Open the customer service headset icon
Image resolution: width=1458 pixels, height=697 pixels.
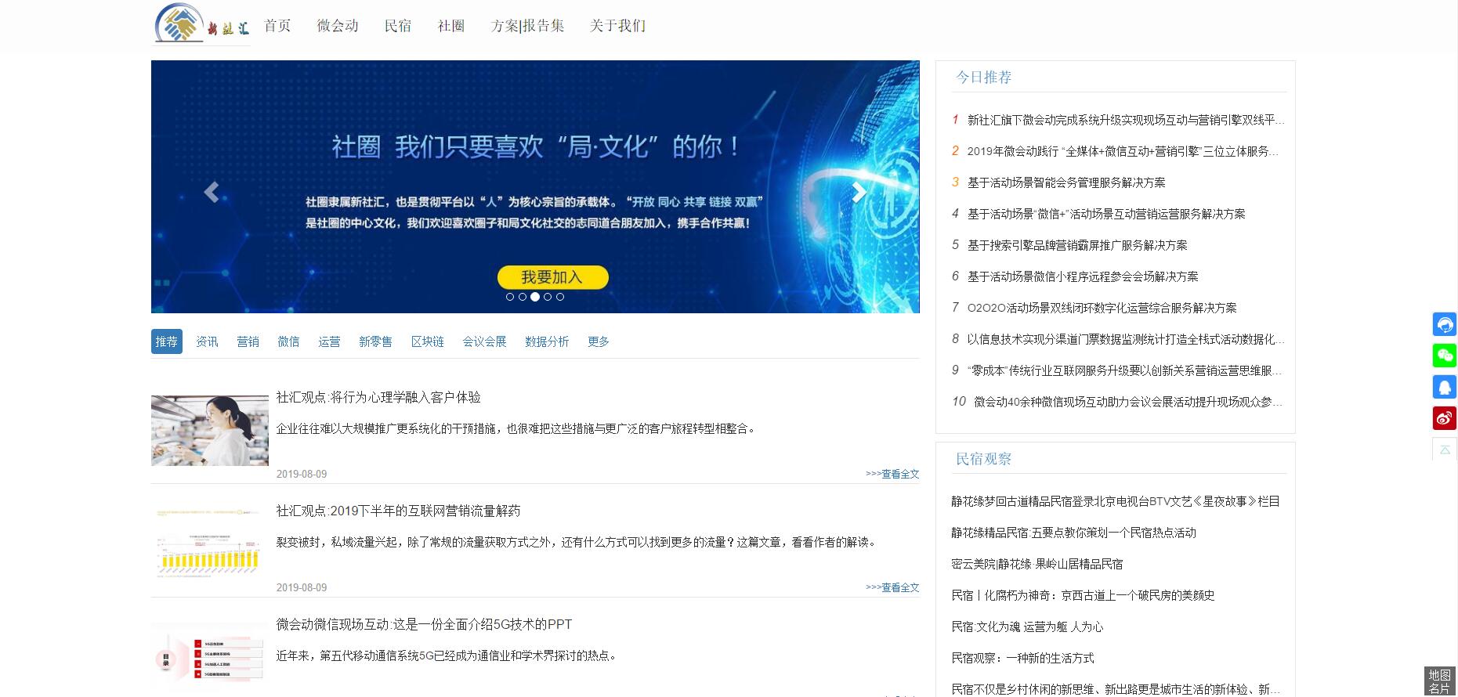pos(1445,324)
